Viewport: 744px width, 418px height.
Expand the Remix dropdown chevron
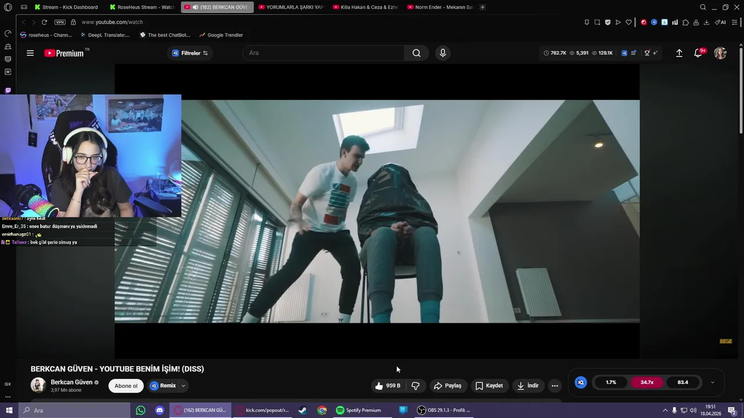(183, 385)
